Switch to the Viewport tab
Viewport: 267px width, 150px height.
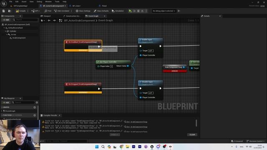point(47,16)
